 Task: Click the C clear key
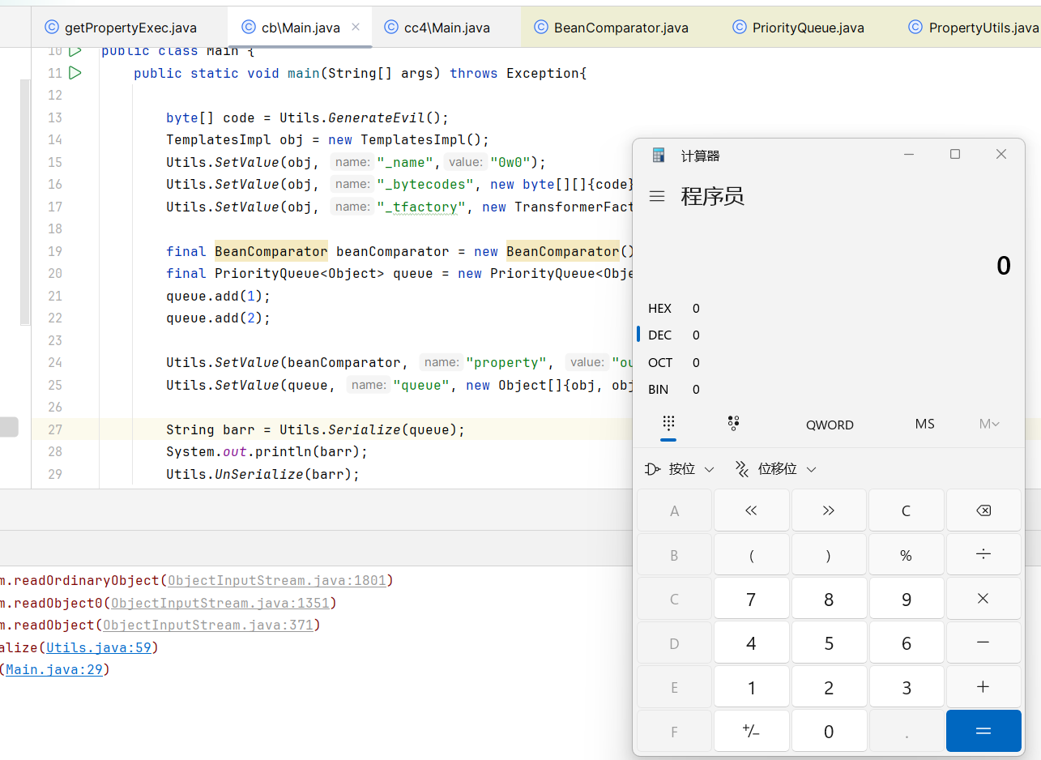[906, 510]
